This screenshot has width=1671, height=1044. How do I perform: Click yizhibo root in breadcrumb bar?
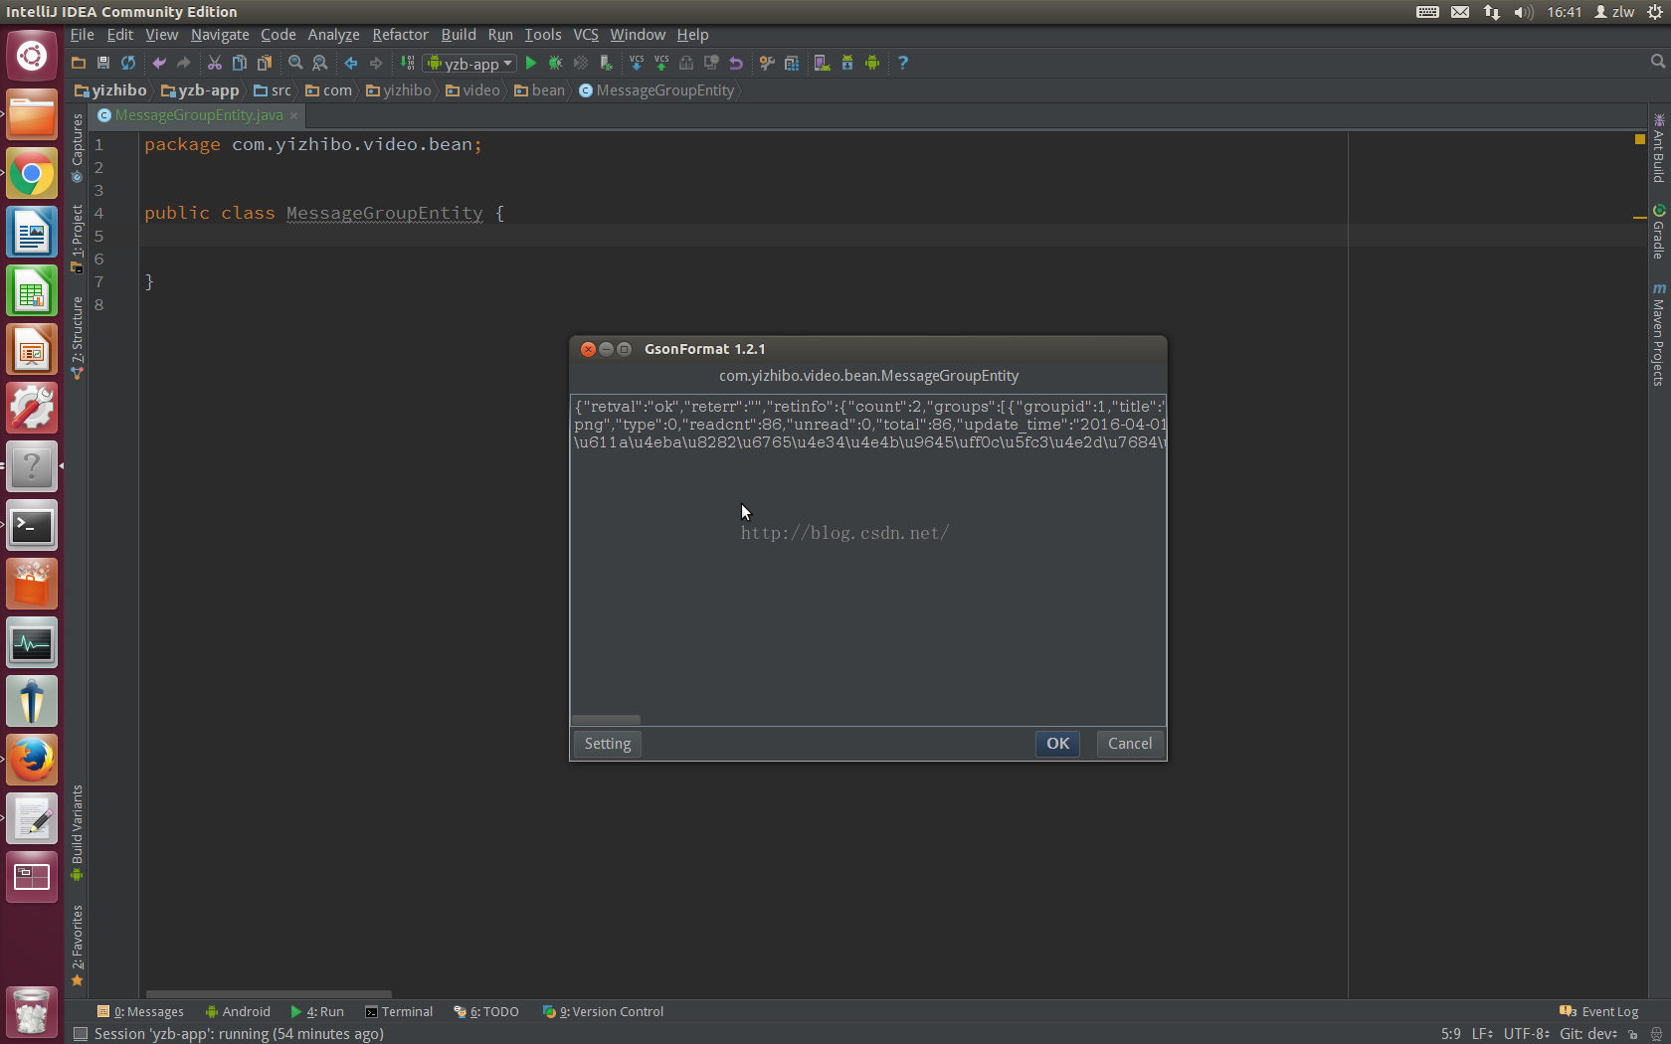[110, 90]
